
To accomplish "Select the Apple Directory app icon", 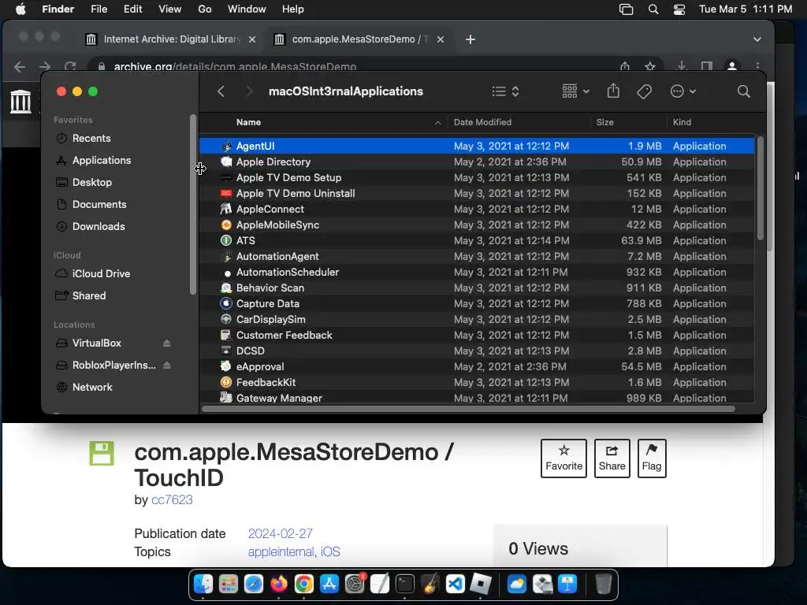I will [226, 161].
